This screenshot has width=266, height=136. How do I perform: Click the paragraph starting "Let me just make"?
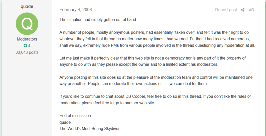coord(153,61)
